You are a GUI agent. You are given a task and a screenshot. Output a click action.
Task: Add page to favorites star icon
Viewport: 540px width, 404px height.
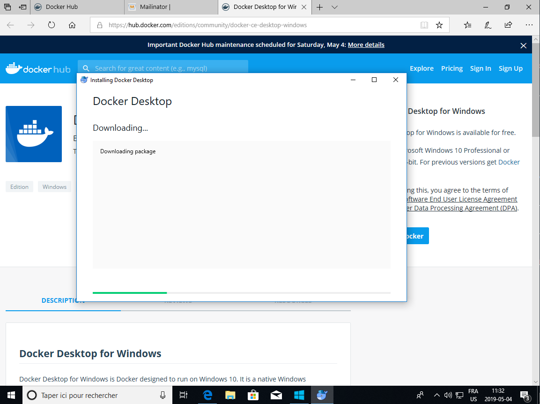[439, 25]
